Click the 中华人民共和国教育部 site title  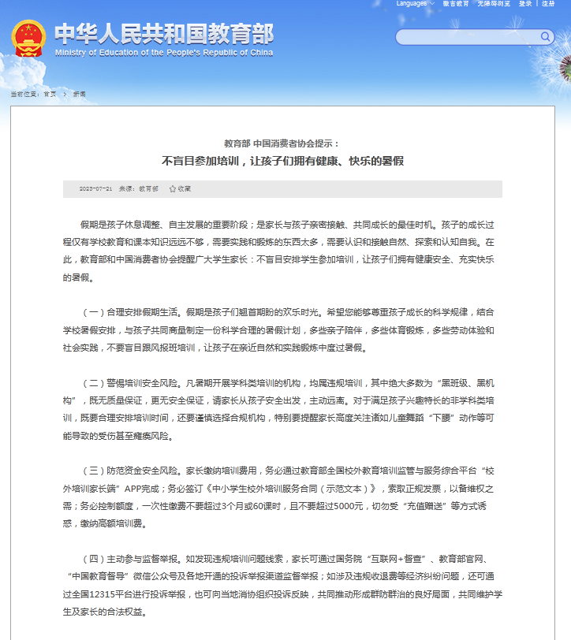[x=164, y=34]
